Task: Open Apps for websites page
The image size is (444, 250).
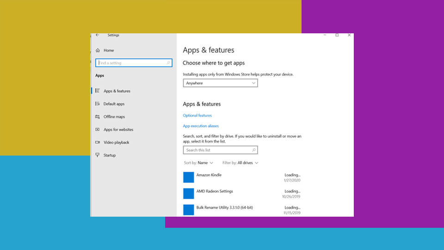Action: pyautogui.click(x=118, y=130)
